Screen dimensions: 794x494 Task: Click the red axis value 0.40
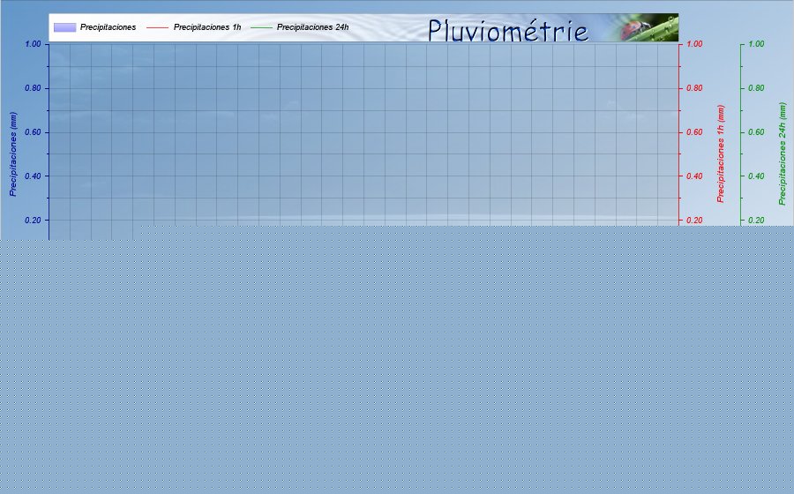[x=694, y=176]
